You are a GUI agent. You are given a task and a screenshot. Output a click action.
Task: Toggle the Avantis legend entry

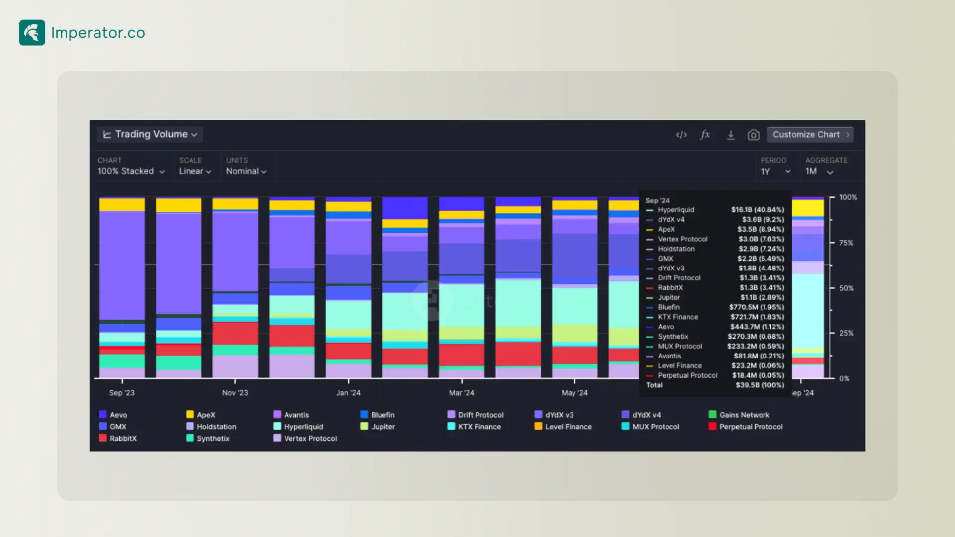pyautogui.click(x=291, y=415)
